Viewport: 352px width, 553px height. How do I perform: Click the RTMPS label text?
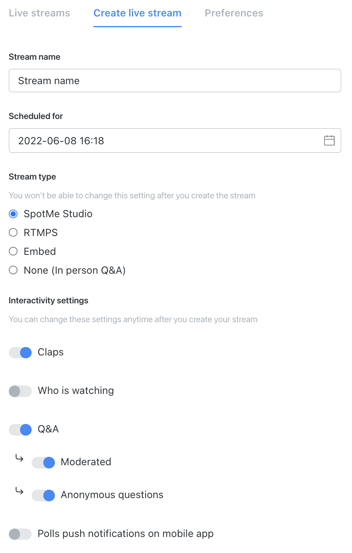tap(40, 232)
